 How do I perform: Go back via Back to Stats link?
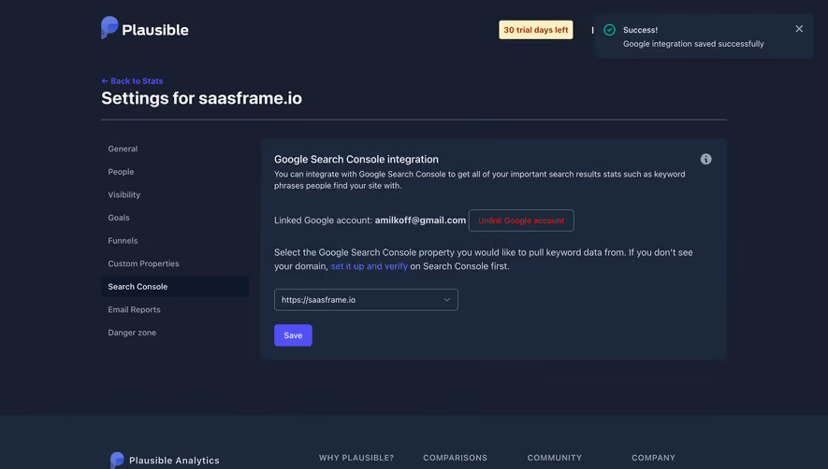pyautogui.click(x=132, y=80)
